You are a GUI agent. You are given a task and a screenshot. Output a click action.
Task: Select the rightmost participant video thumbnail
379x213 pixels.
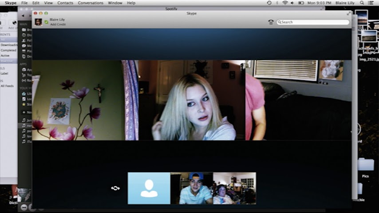(x=234, y=188)
